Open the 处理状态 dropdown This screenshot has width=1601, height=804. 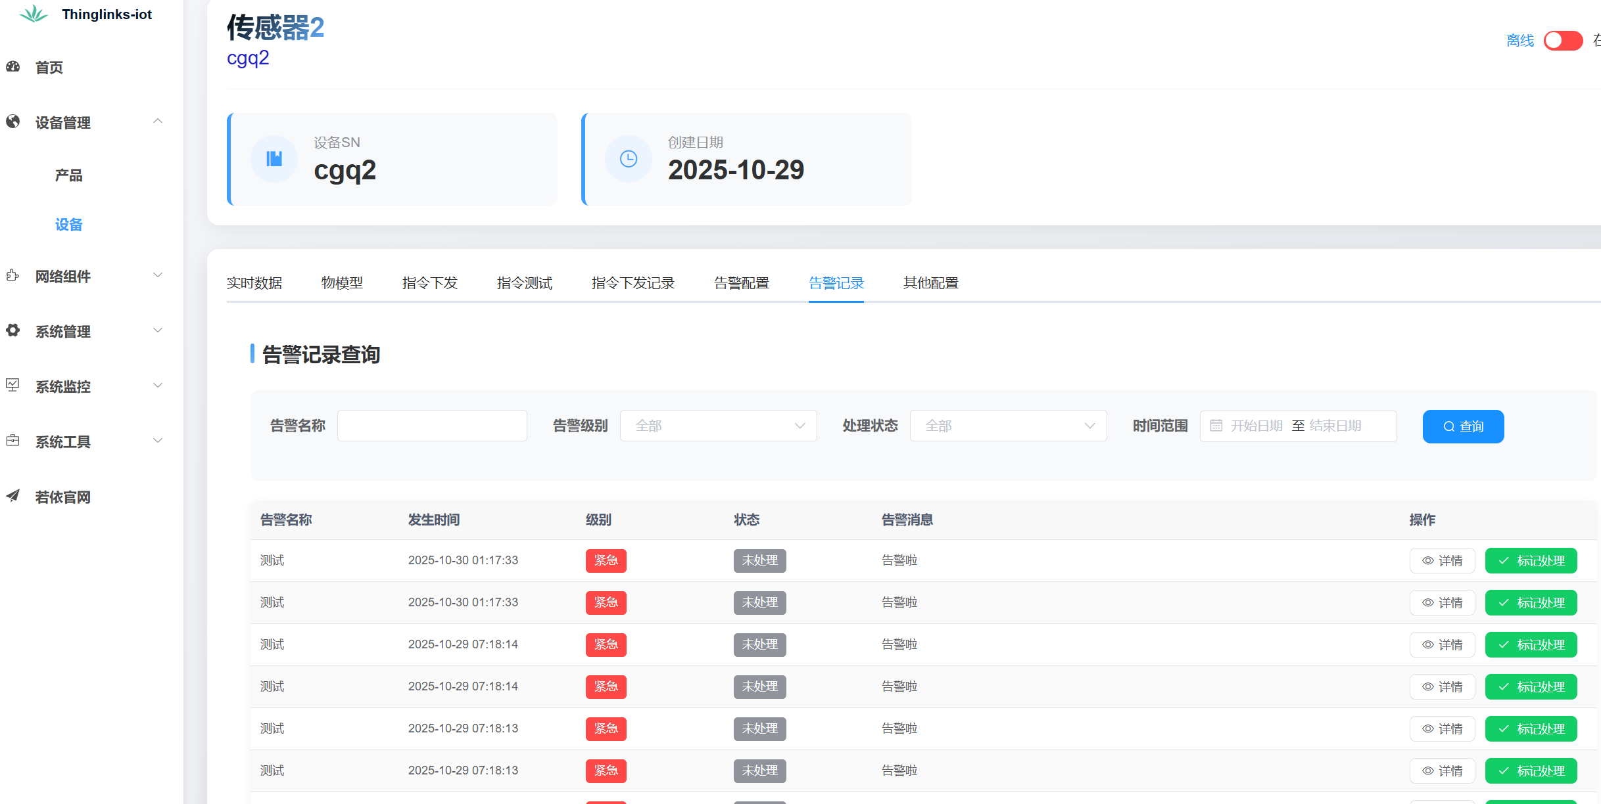click(1008, 426)
